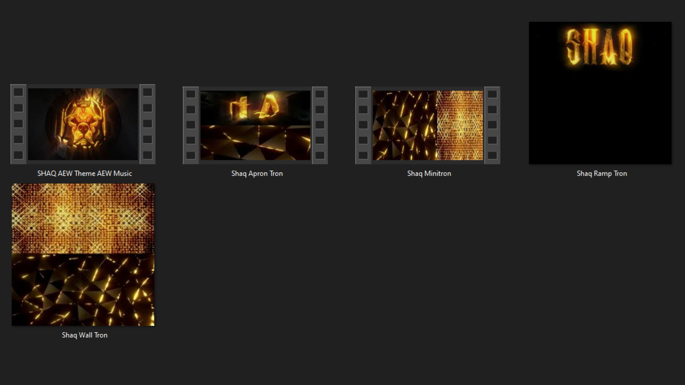Select the SHAQ AEW Theme video thumbnail

coord(83,124)
